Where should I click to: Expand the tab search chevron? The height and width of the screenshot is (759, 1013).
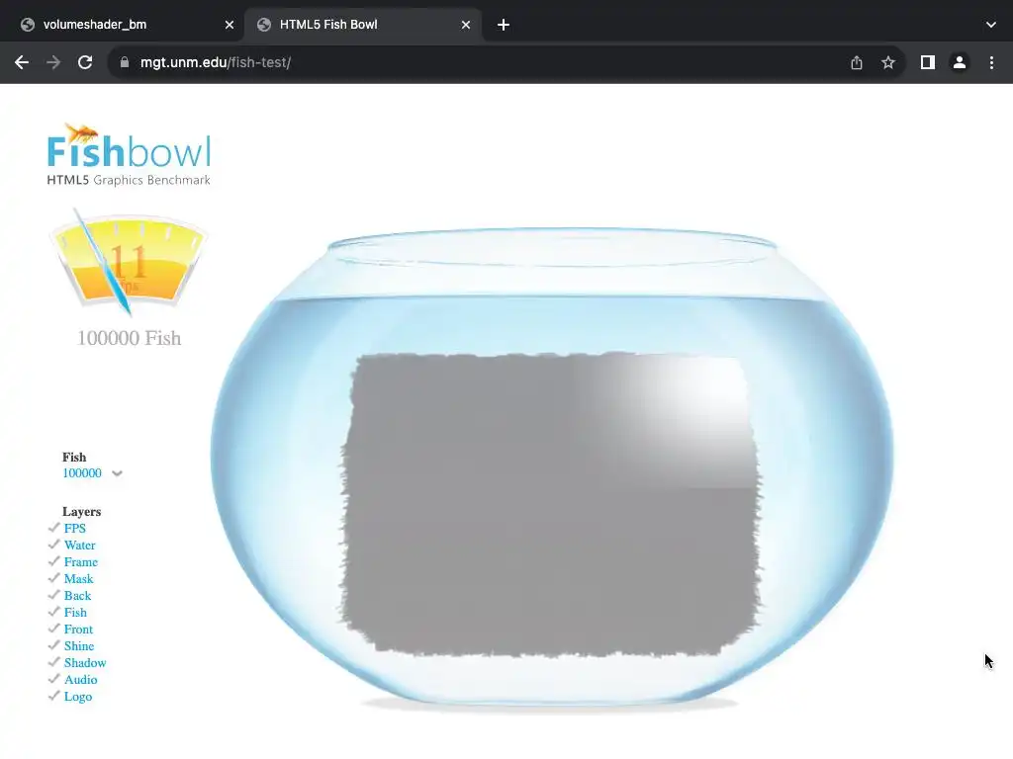[991, 25]
